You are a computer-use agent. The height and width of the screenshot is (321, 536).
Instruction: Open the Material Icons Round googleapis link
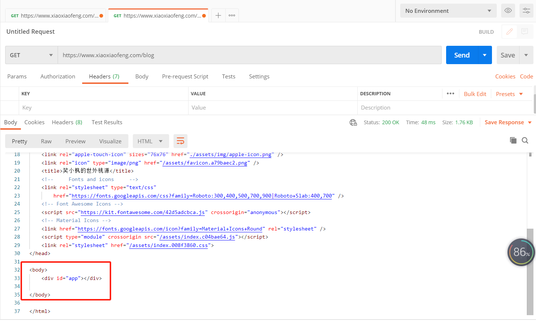(x=170, y=229)
